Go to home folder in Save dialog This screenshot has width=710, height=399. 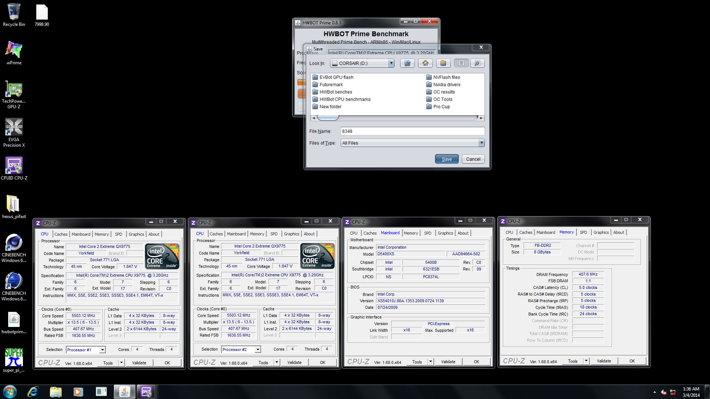(x=425, y=63)
